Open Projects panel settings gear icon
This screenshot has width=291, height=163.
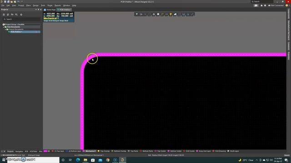[x=21, y=14]
